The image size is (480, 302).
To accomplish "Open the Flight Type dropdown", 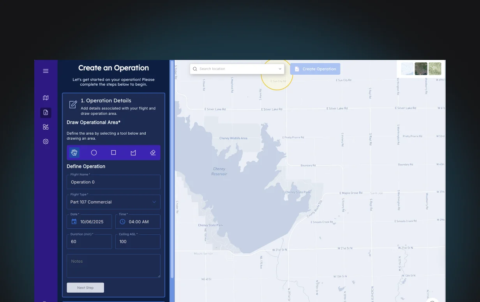I will (x=113, y=202).
